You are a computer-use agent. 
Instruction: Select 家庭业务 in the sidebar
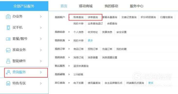pos(19,50)
